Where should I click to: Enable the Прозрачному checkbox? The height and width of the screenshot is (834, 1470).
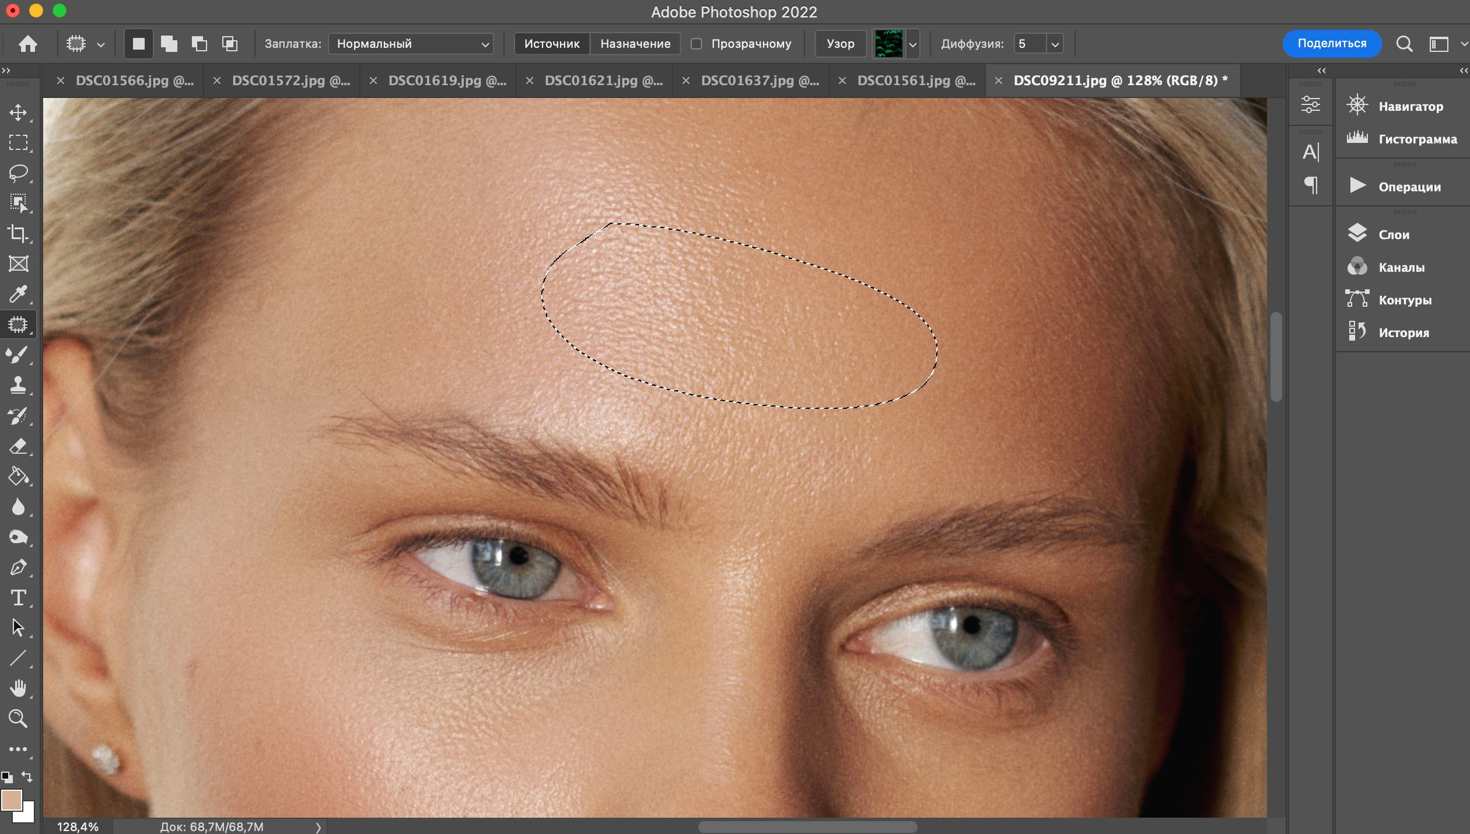click(x=696, y=44)
